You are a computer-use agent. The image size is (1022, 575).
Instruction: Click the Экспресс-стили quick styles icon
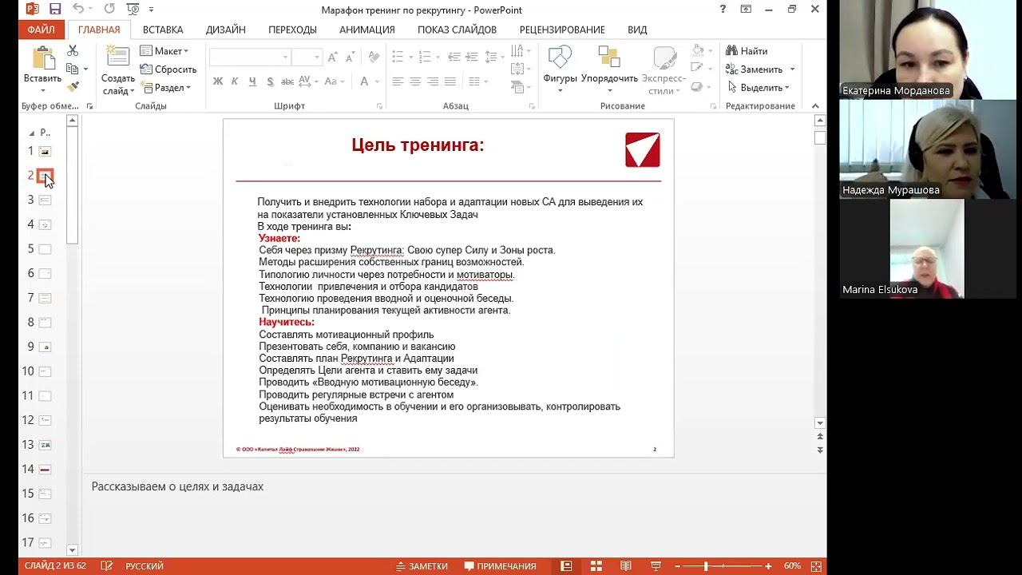point(664,57)
